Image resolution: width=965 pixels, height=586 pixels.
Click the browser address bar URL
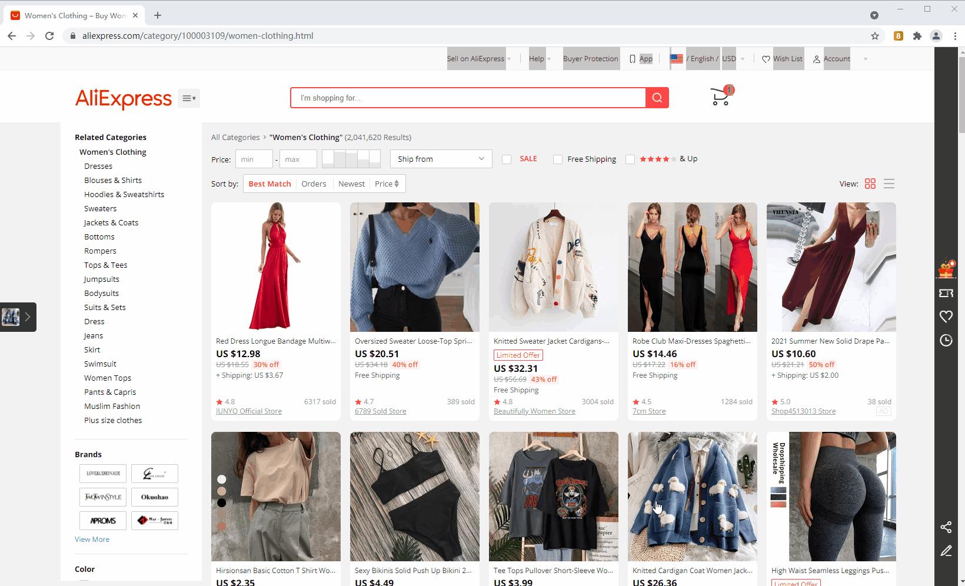click(198, 36)
